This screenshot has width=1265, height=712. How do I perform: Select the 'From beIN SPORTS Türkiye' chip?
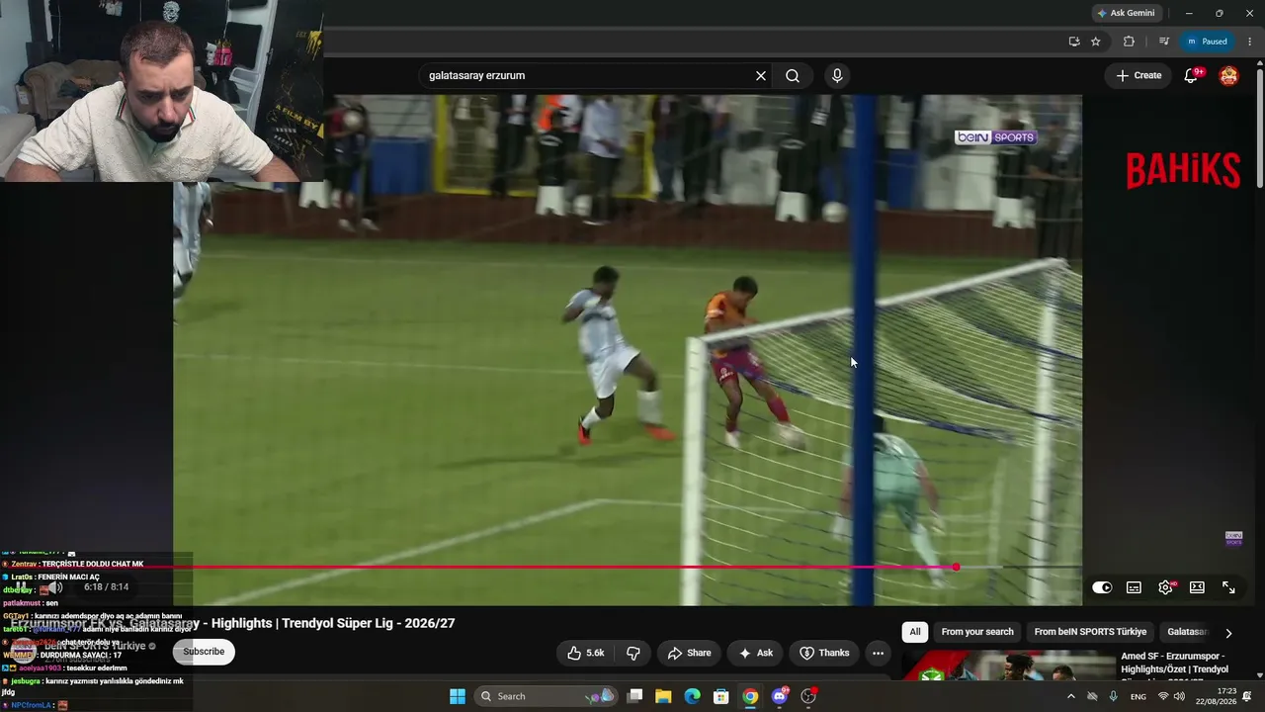pyautogui.click(x=1090, y=632)
